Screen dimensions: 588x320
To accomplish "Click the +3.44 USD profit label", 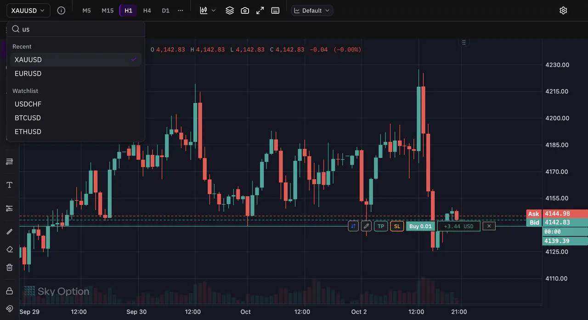I will coord(458,226).
